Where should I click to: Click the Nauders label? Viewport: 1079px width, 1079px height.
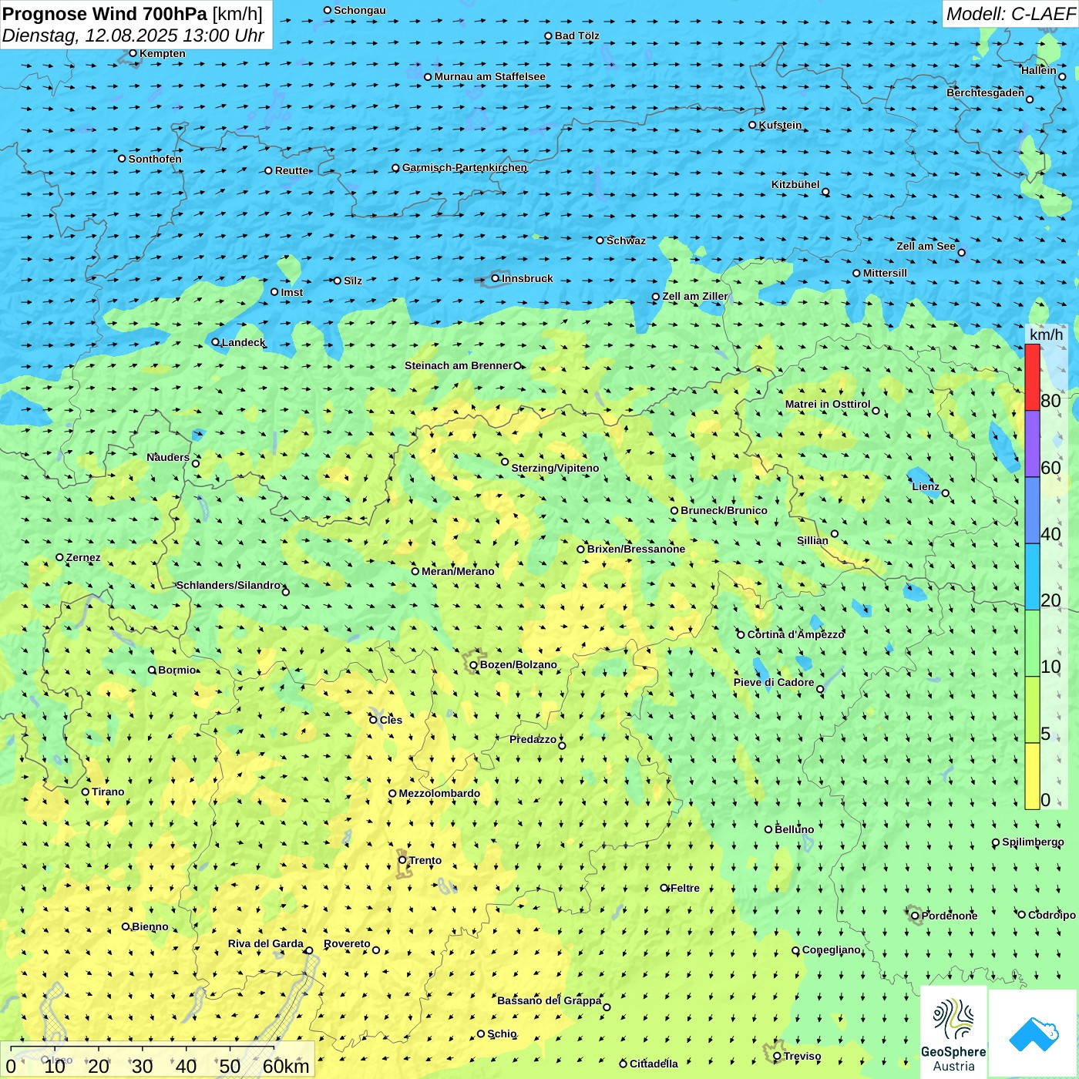(x=168, y=457)
